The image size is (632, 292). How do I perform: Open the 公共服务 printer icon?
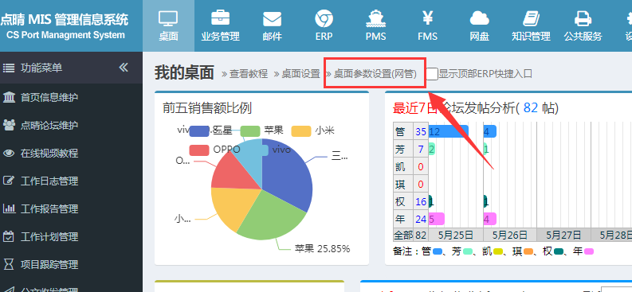coord(583,19)
